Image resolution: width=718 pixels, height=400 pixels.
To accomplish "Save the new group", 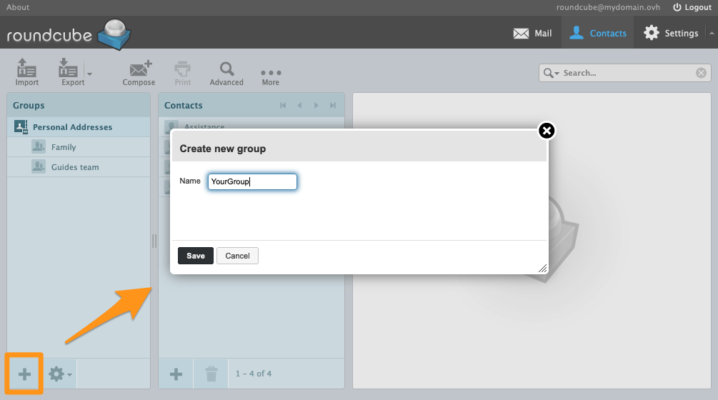I will pos(195,256).
